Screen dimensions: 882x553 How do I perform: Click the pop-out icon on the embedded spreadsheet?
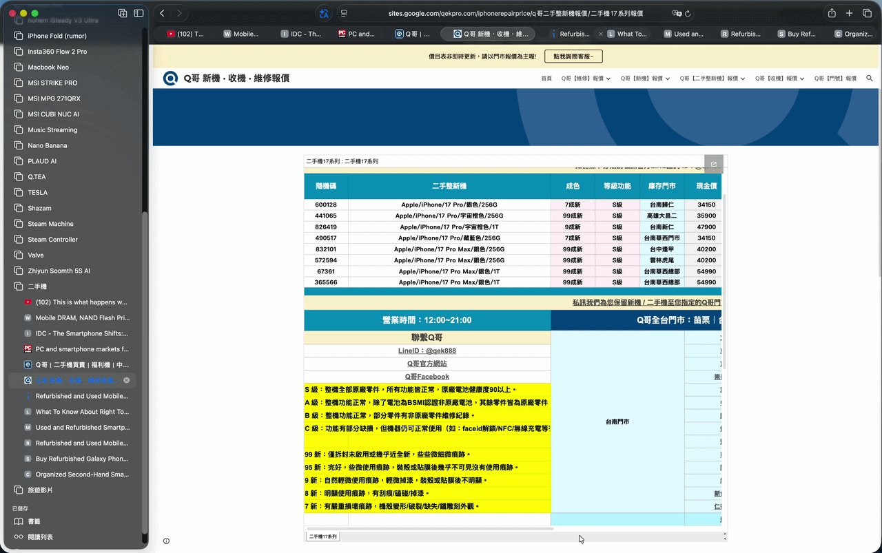(714, 163)
